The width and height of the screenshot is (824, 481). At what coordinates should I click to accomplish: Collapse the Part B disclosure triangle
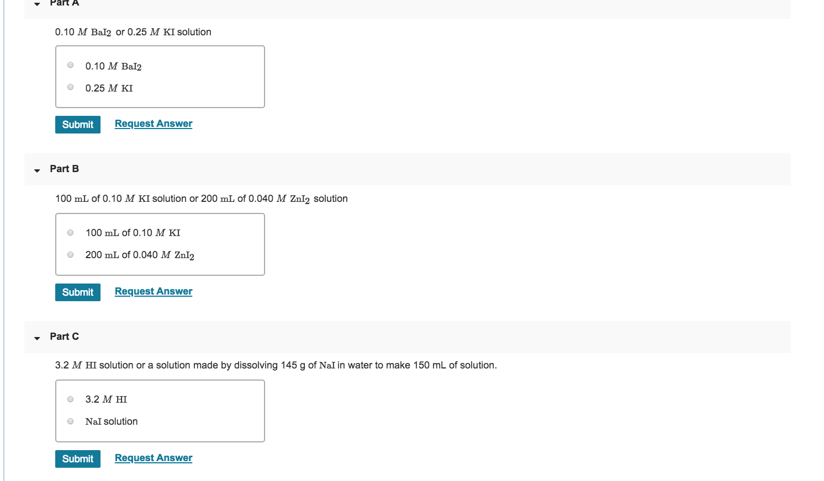tap(37, 170)
